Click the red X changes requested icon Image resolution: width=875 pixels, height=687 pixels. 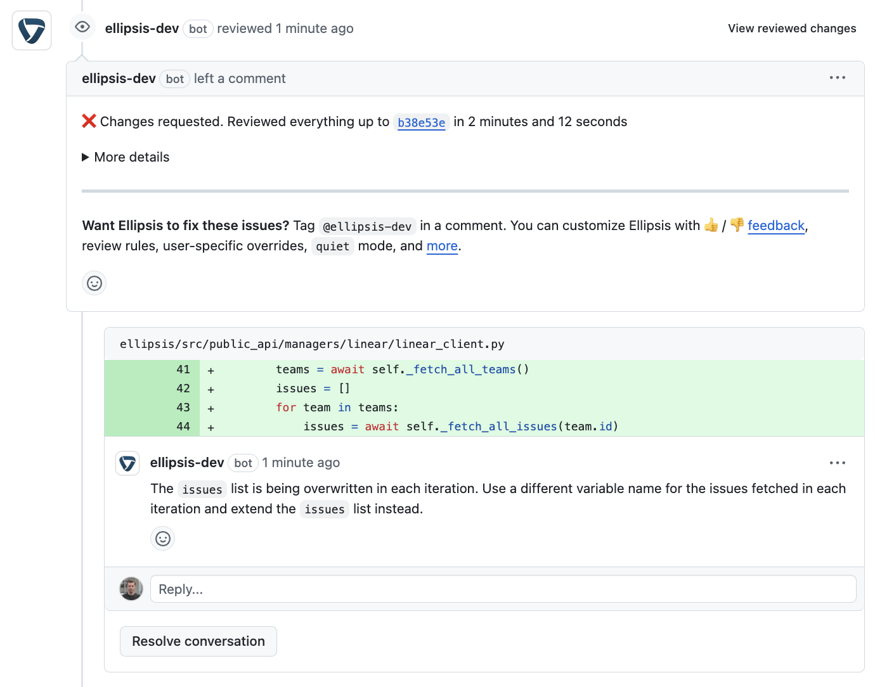(88, 120)
